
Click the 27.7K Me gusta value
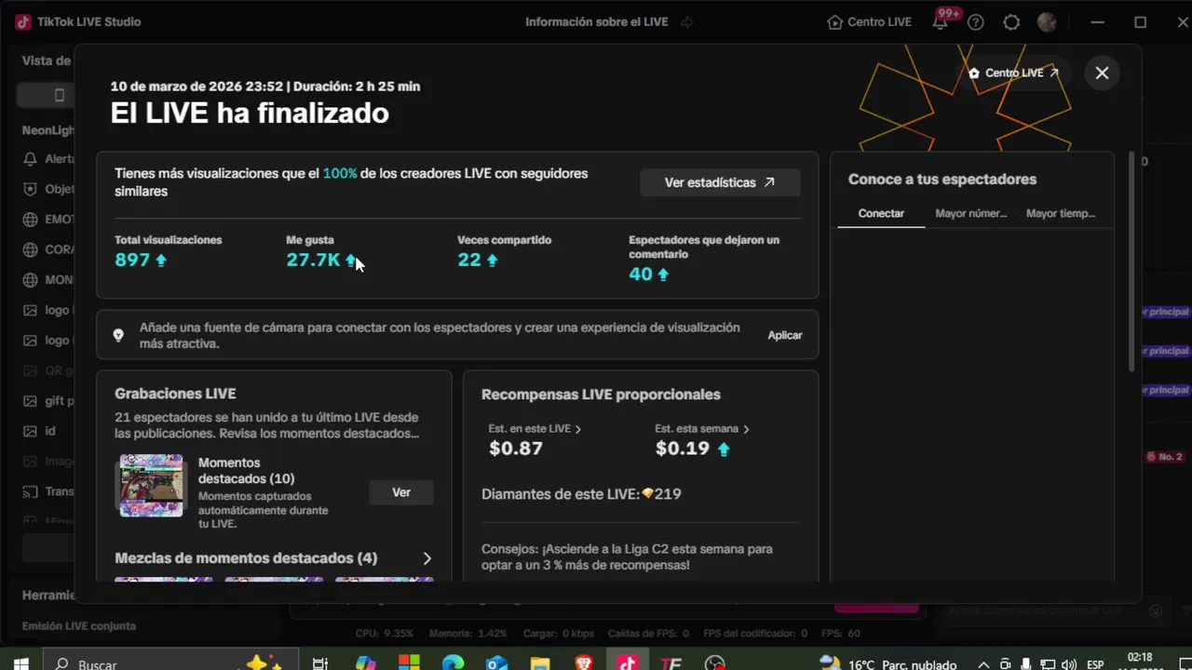click(313, 260)
